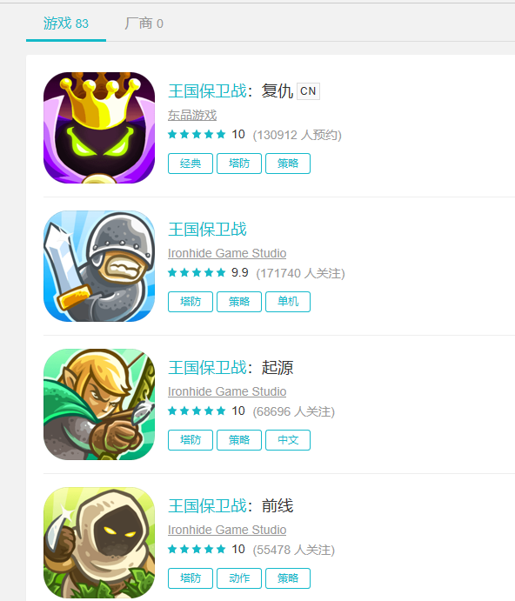Open the knight with sword game icon
Screen dimensions: 515x601
coord(99,266)
